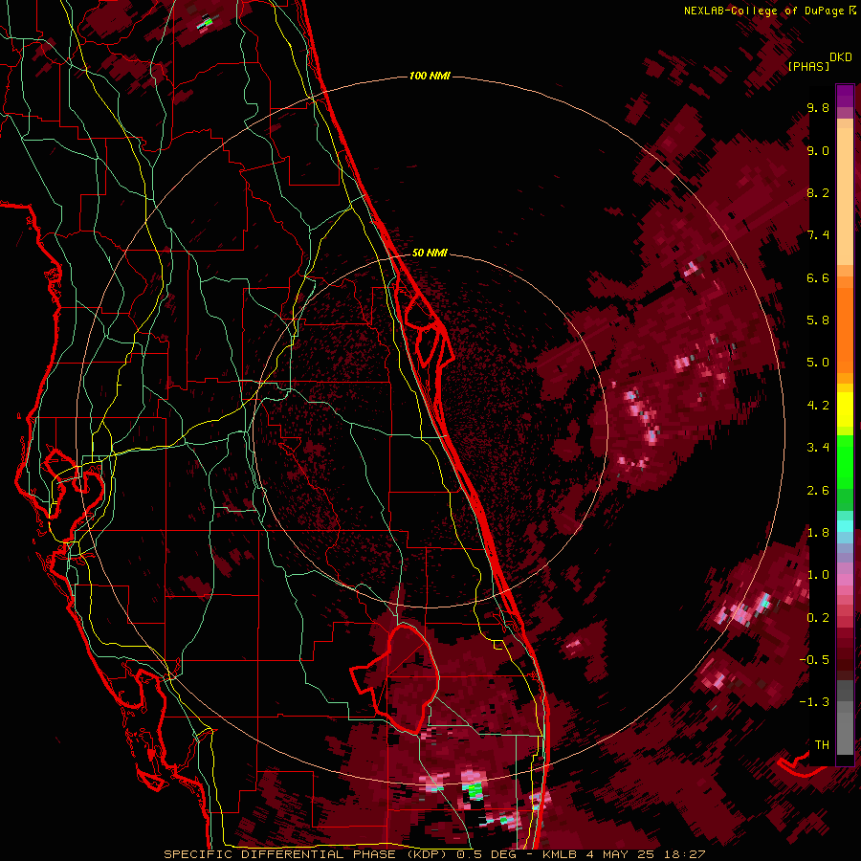
Task: Click the bright green segment of the color bar
Action: pos(845,461)
